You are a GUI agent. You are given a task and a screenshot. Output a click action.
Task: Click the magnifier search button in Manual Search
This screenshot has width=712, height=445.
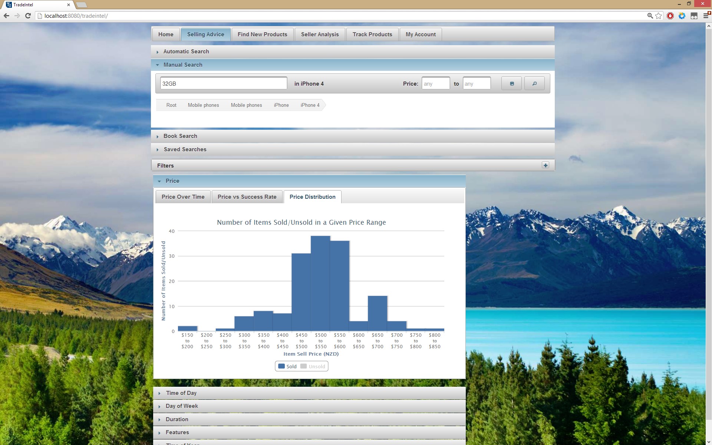point(534,83)
